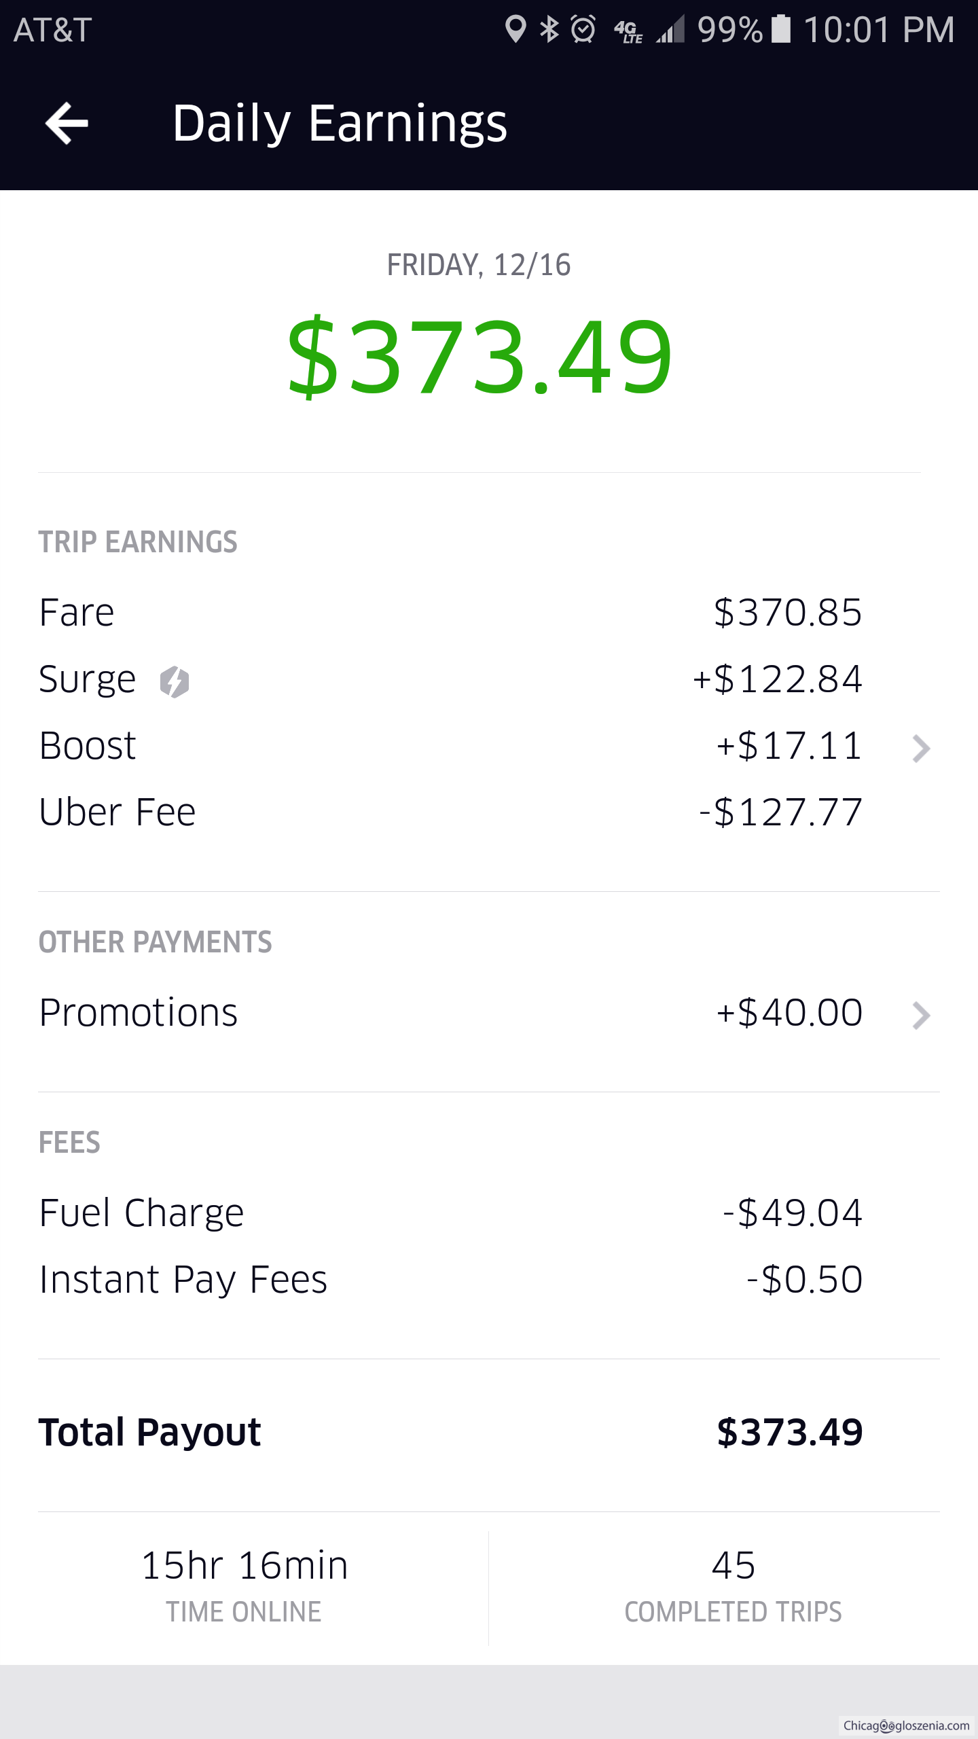Tap the green $373.49 total amount

point(479,357)
